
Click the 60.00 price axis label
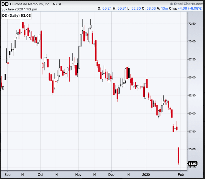[x=192, y=114]
